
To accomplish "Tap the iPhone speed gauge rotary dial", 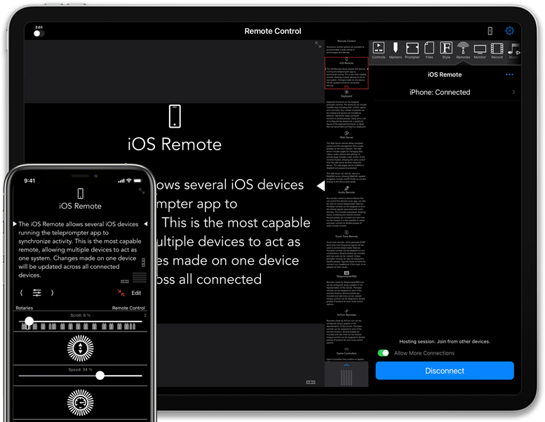I will coord(80,402).
